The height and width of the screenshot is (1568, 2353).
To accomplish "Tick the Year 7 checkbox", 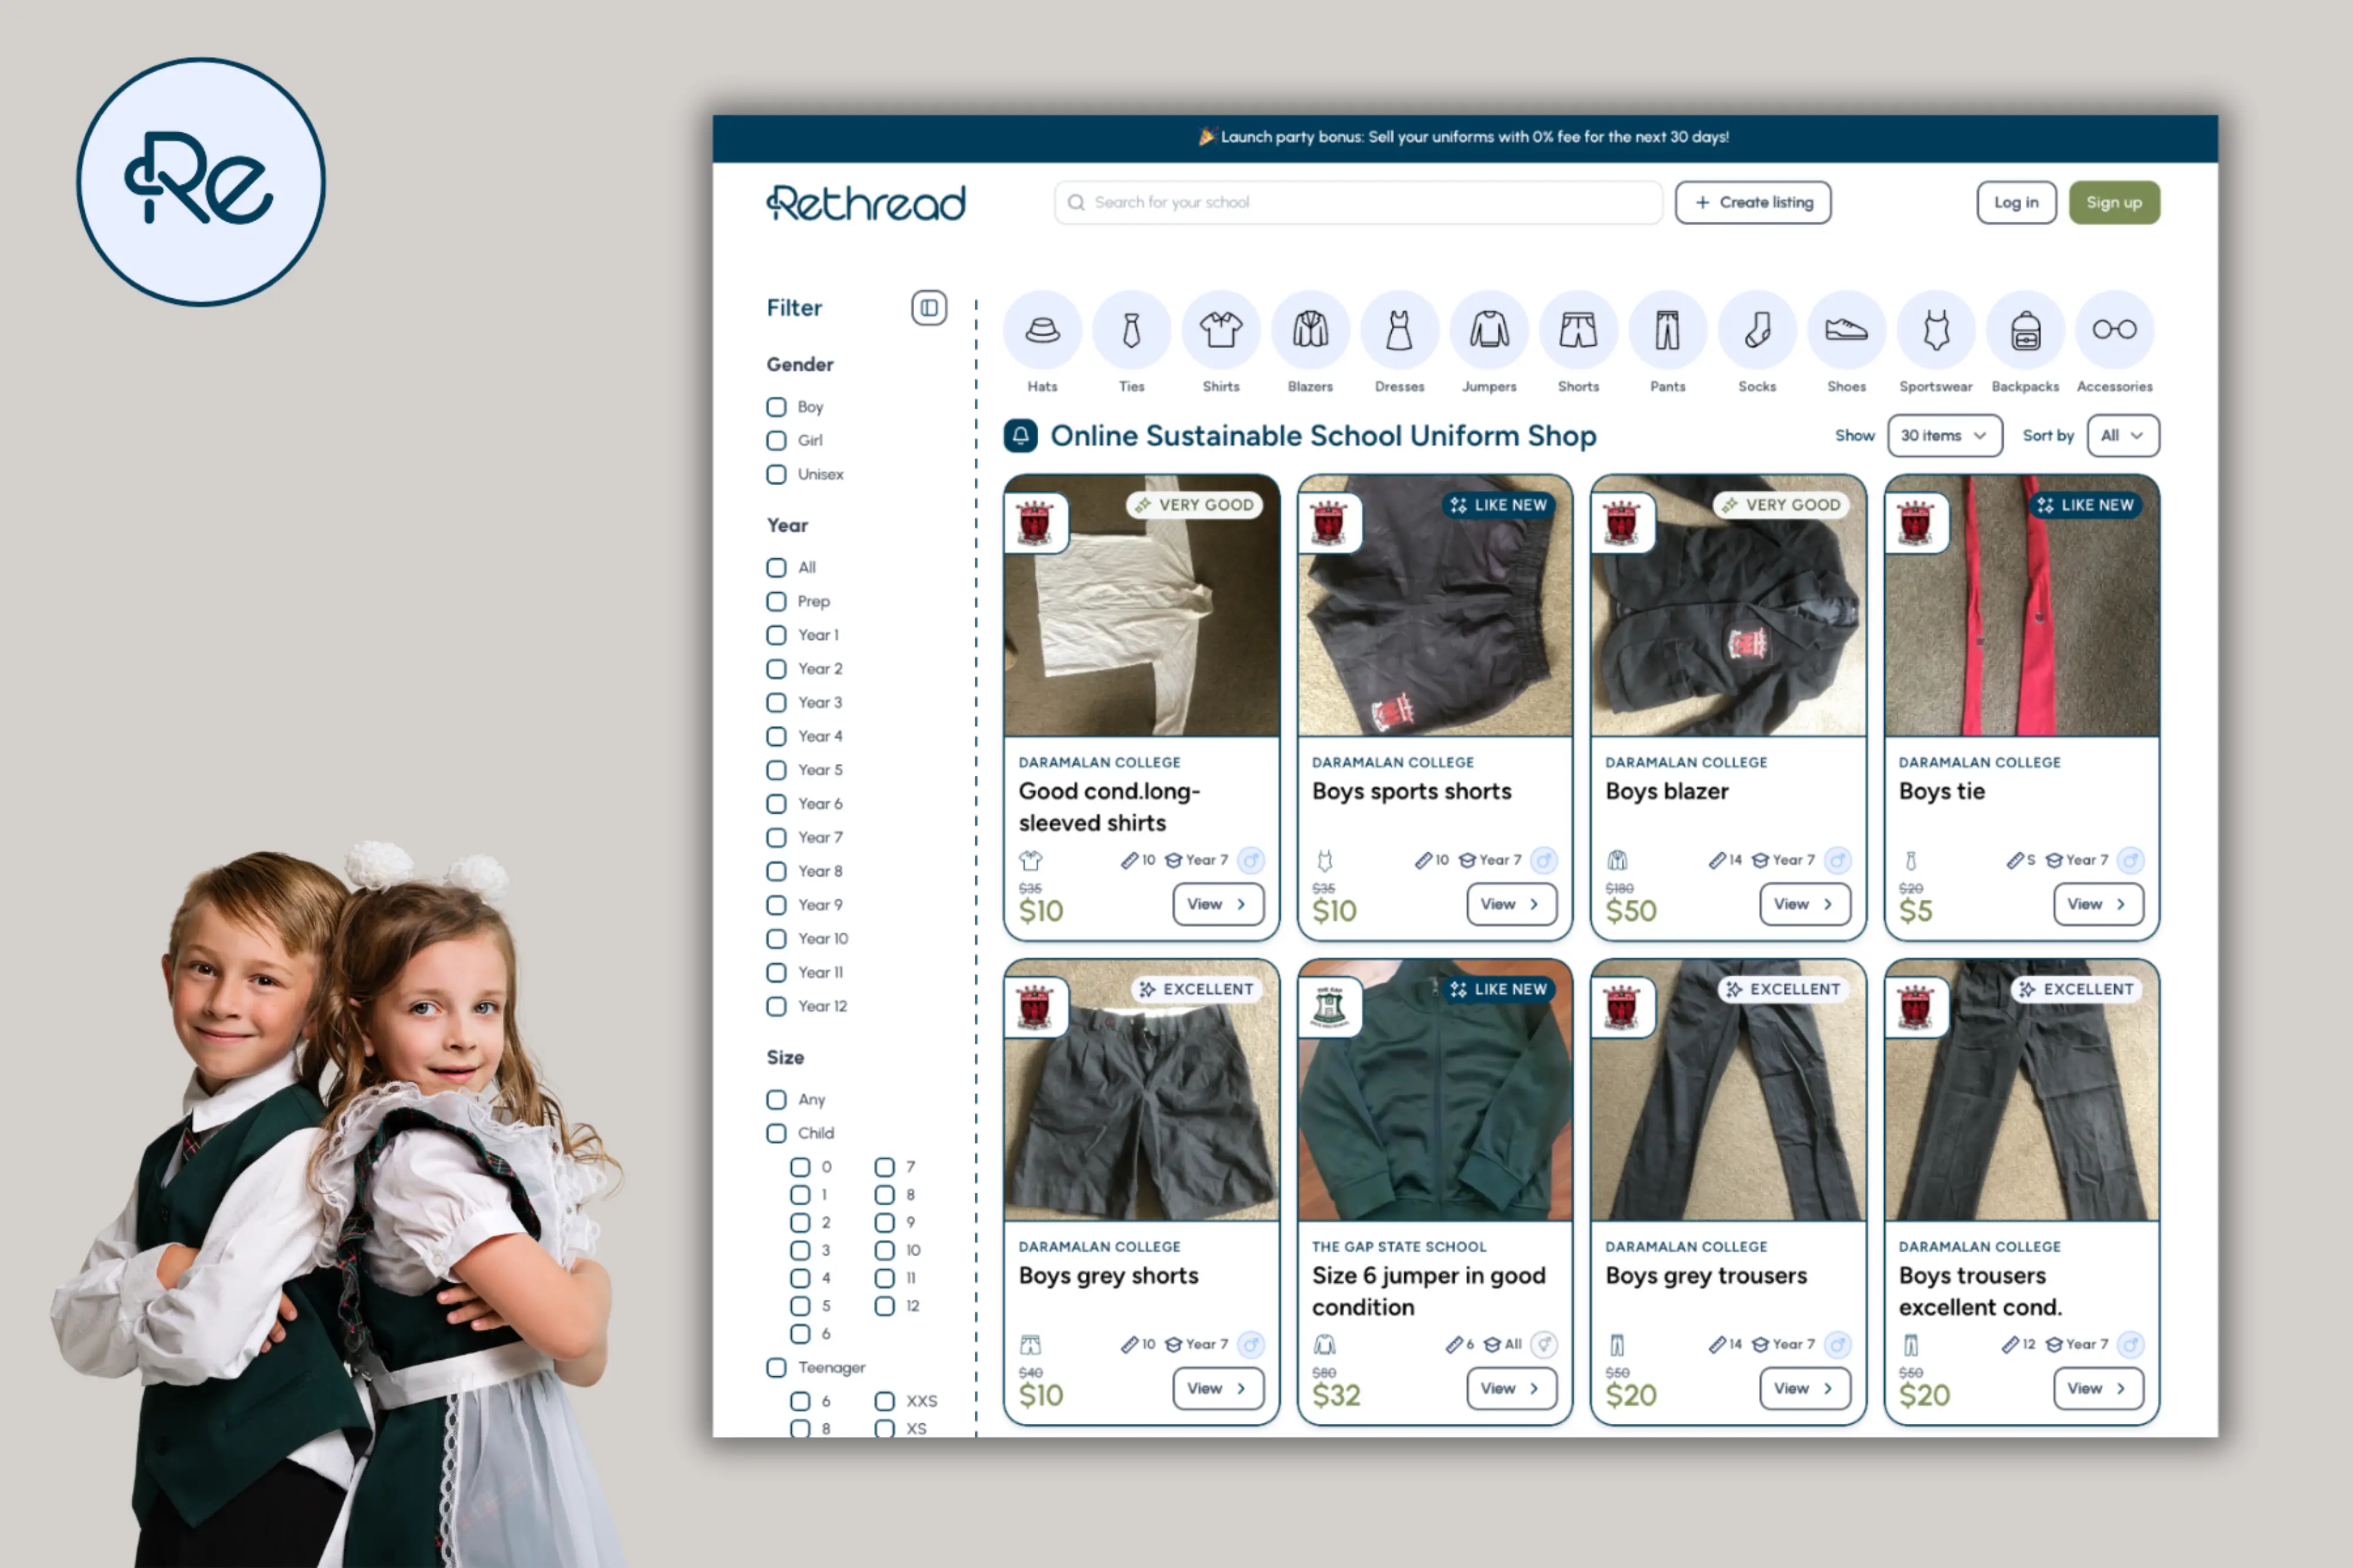I will click(x=776, y=838).
